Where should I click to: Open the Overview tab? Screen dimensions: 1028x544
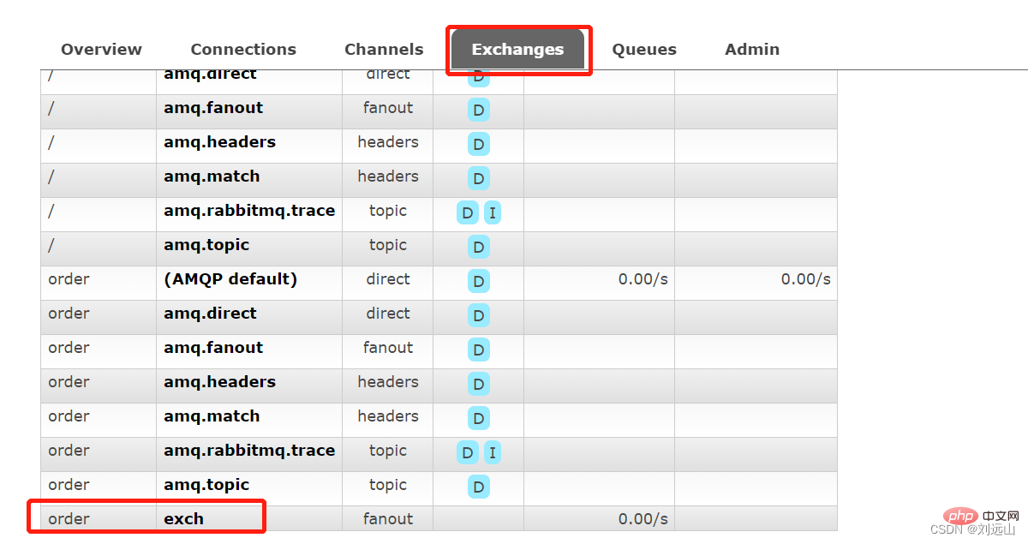[x=101, y=50]
